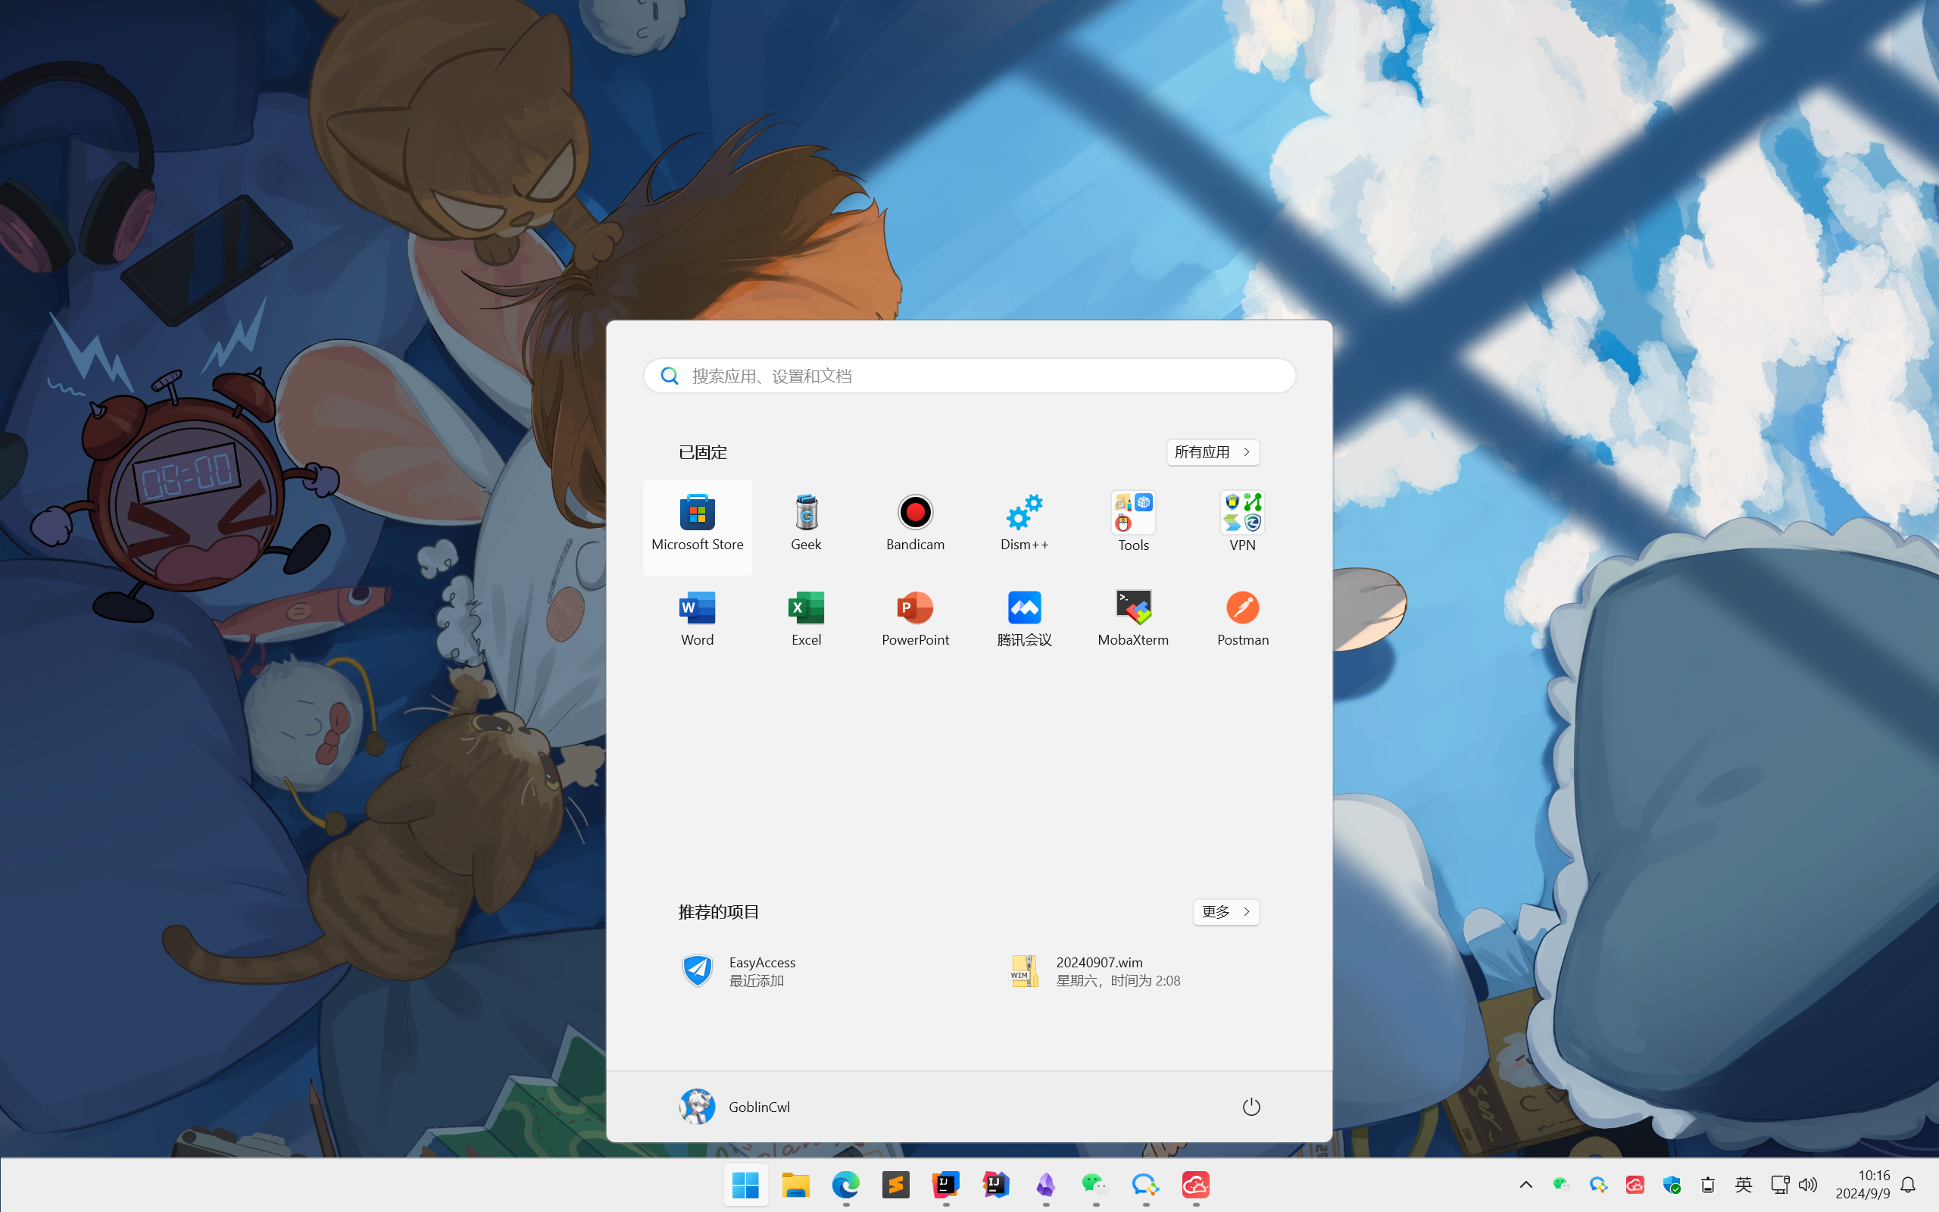Open the GoblinCwl user account menu
The height and width of the screenshot is (1212, 1939).
[x=735, y=1106]
